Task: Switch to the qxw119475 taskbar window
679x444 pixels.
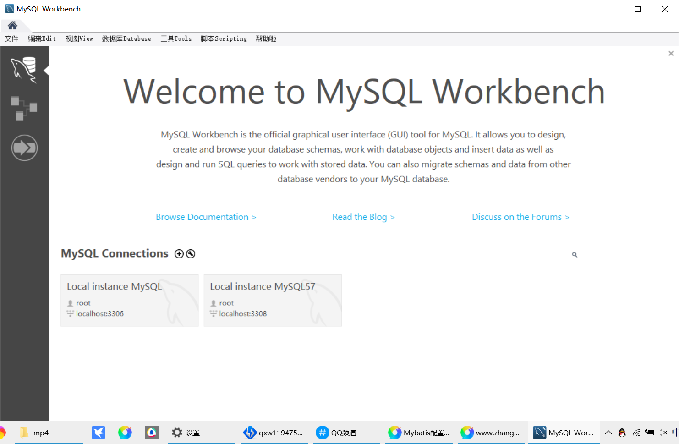Action: pos(274,433)
